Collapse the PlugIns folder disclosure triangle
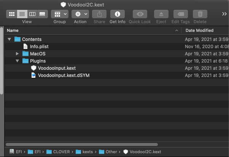The height and width of the screenshot is (157, 229). coord(17,61)
